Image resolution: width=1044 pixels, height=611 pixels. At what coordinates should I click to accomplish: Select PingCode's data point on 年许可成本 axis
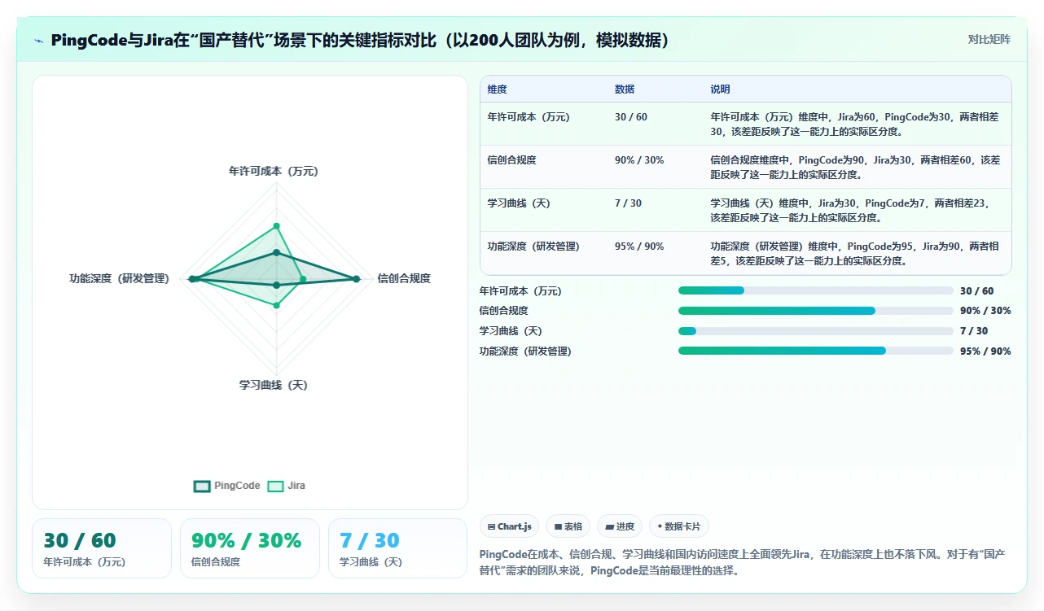click(276, 253)
